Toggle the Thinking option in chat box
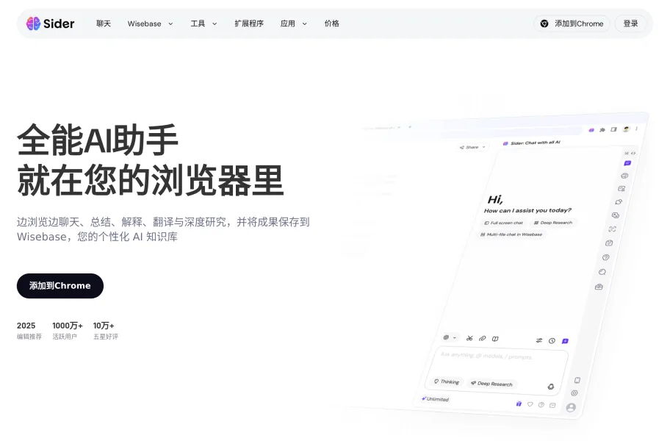The image size is (670, 441). [447, 381]
